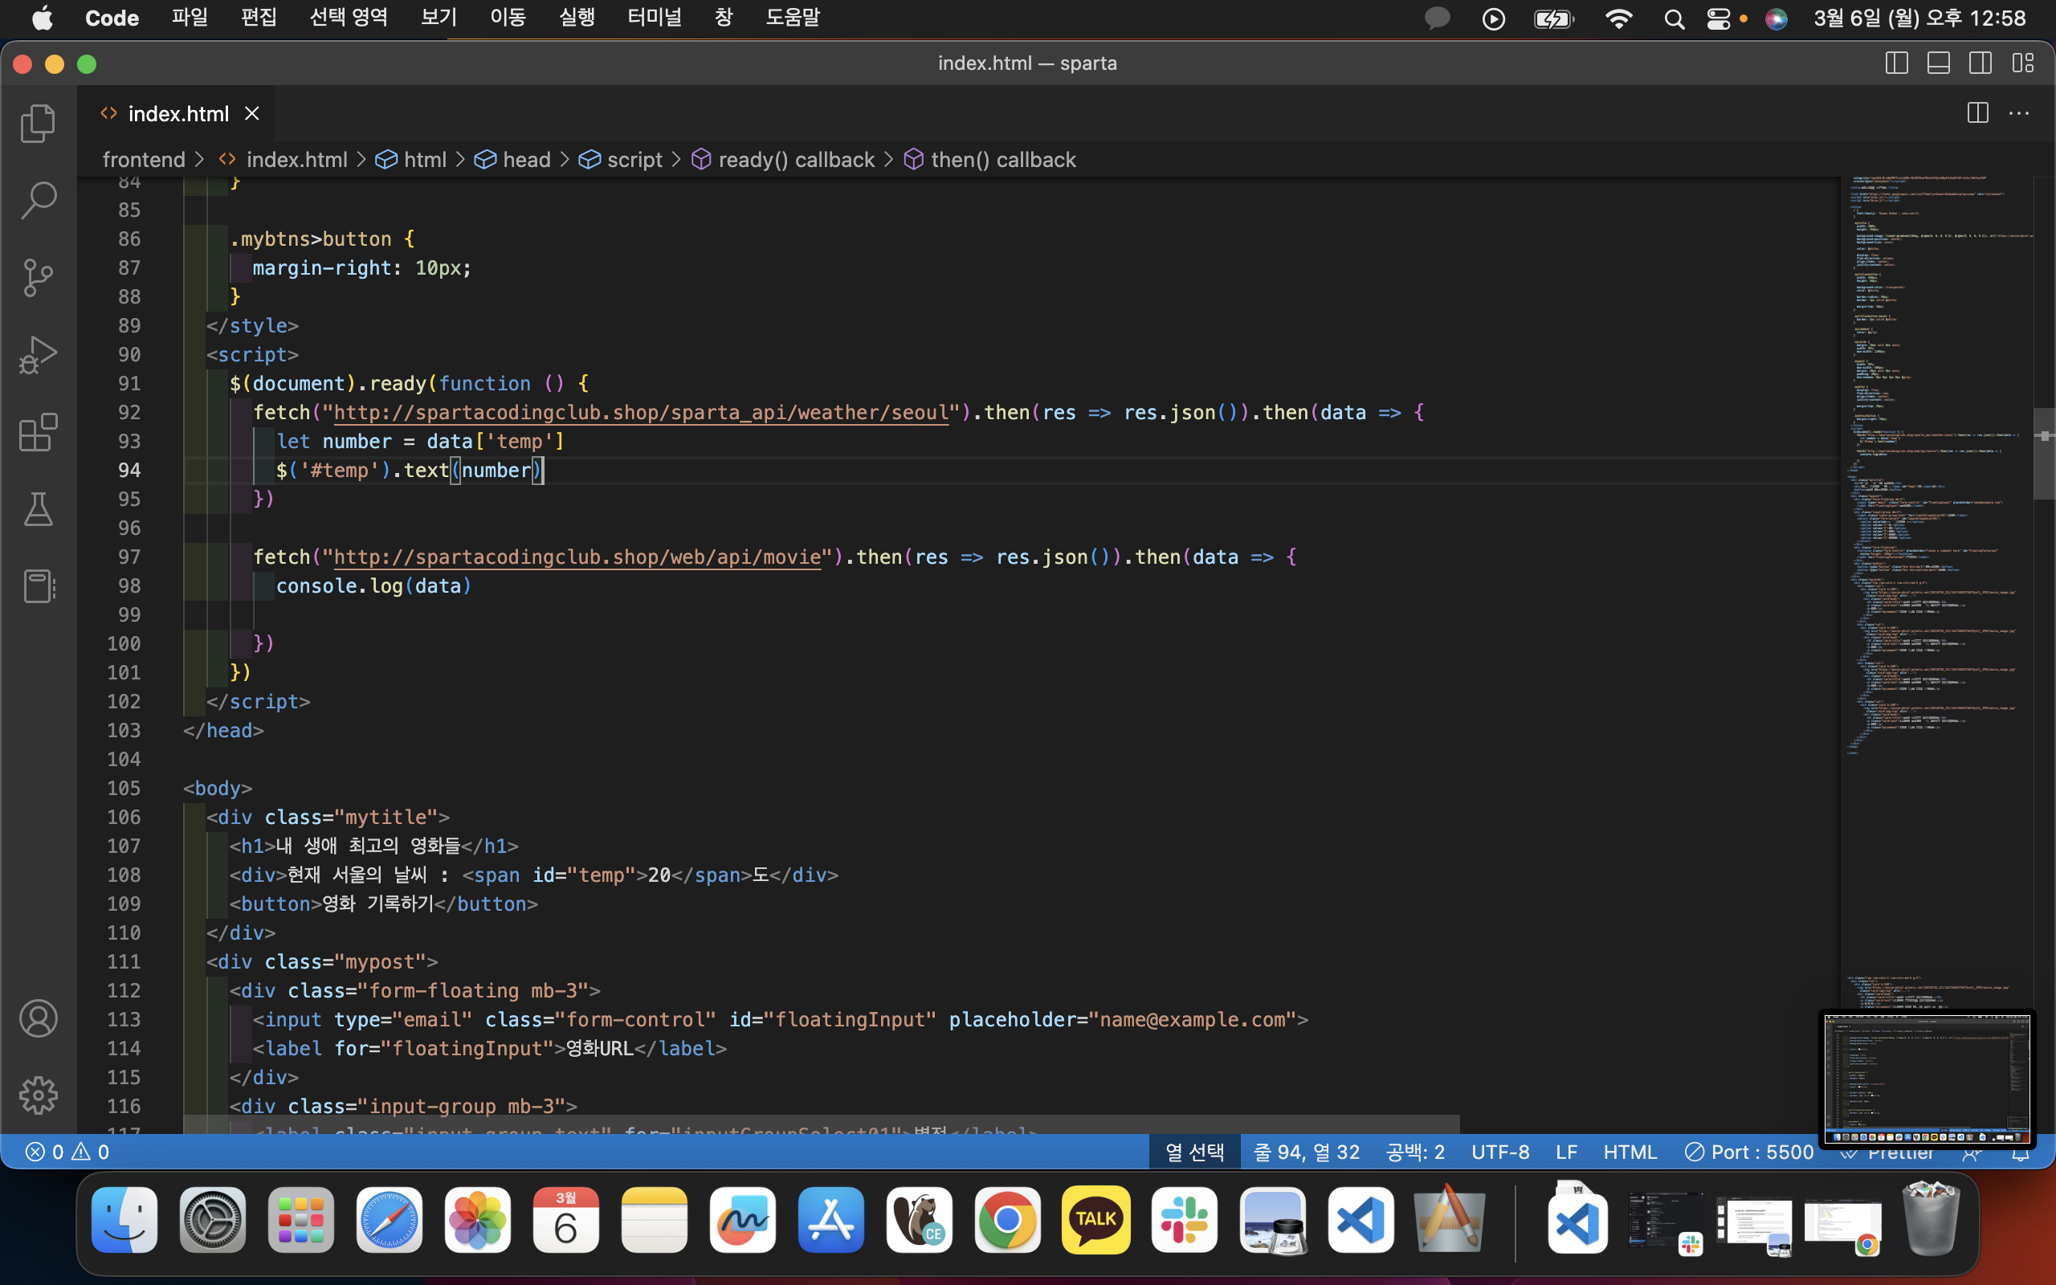Click the "영화 기록하기" button tag line
Image resolution: width=2056 pixels, height=1285 pixels.
(x=384, y=904)
